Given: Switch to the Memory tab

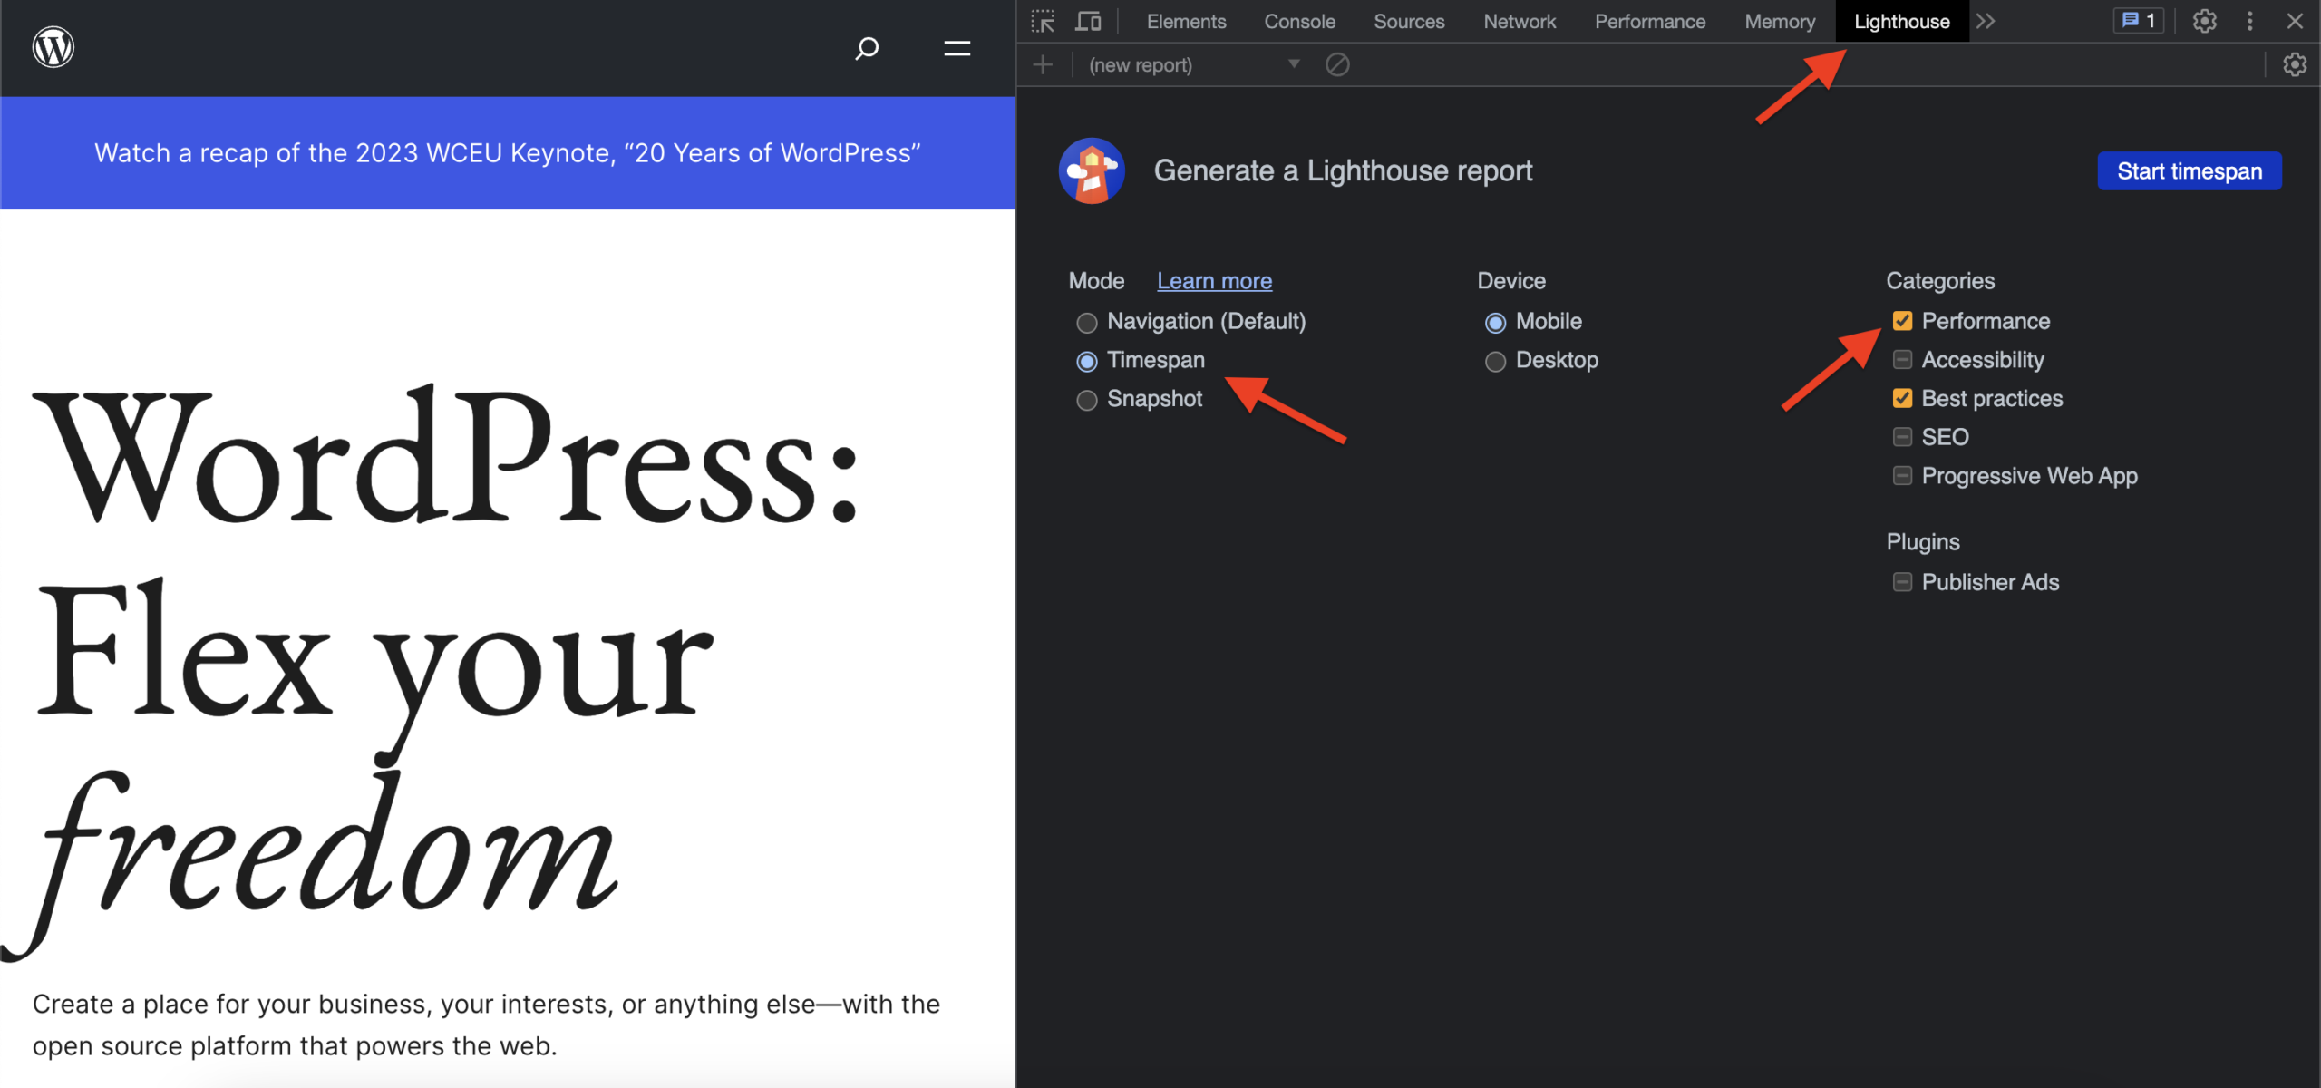Looking at the screenshot, I should 1780,21.
